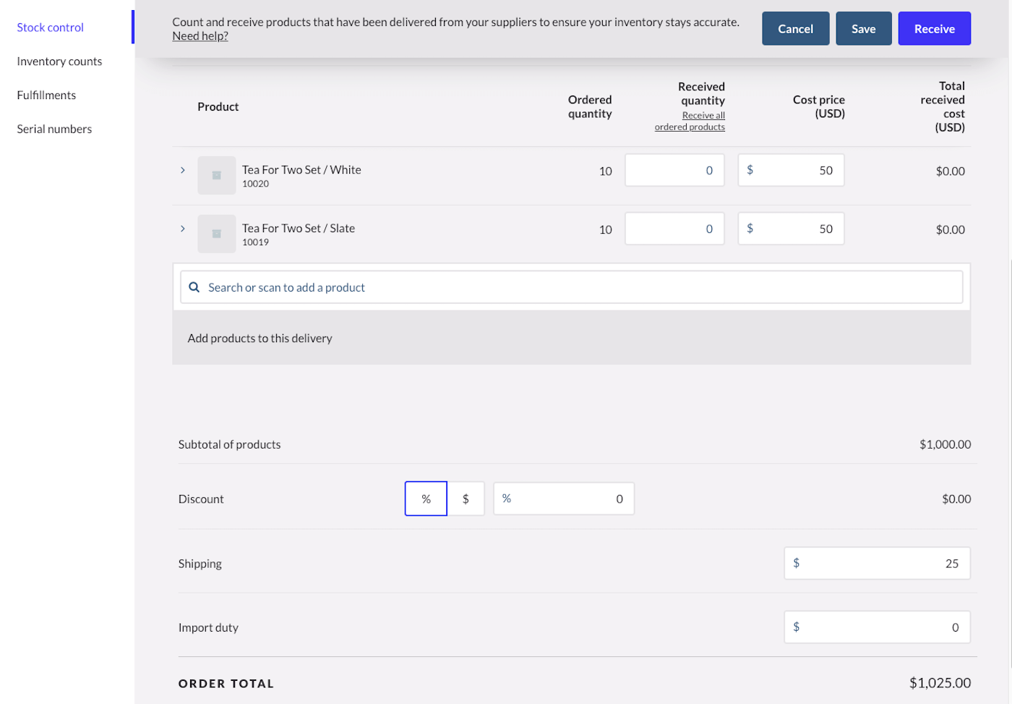The image size is (1012, 704).
Task: Click Receive all ordered products link
Action: pos(690,121)
